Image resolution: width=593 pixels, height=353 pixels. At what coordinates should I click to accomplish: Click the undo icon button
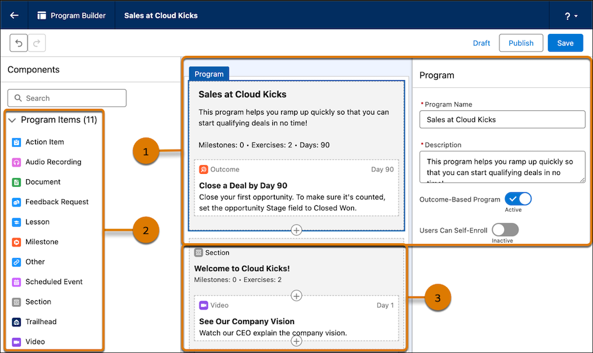[18, 43]
